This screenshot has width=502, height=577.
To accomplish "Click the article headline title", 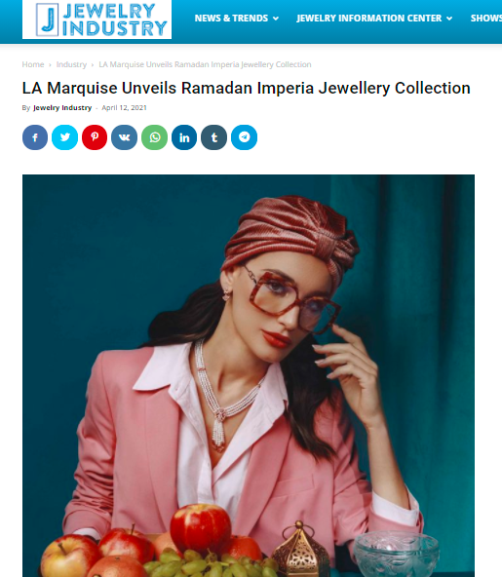I will [247, 88].
